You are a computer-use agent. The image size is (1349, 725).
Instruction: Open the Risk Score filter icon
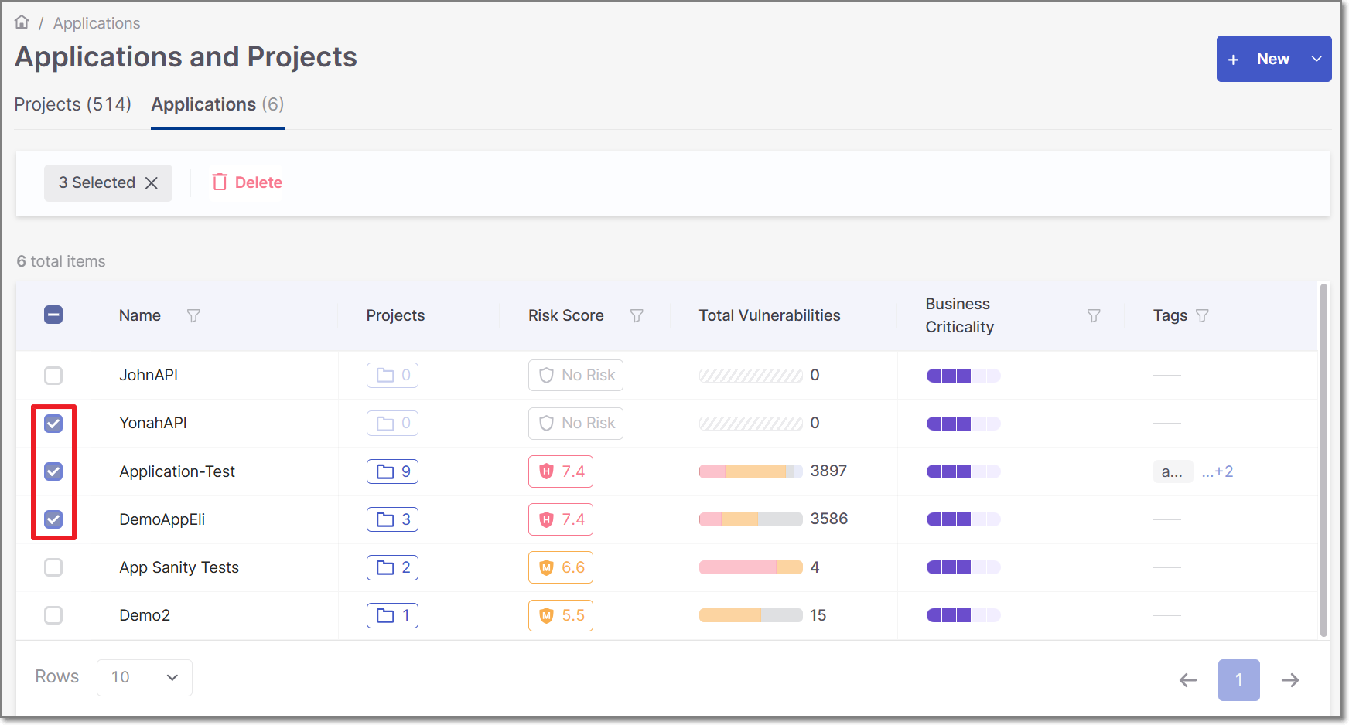[637, 315]
